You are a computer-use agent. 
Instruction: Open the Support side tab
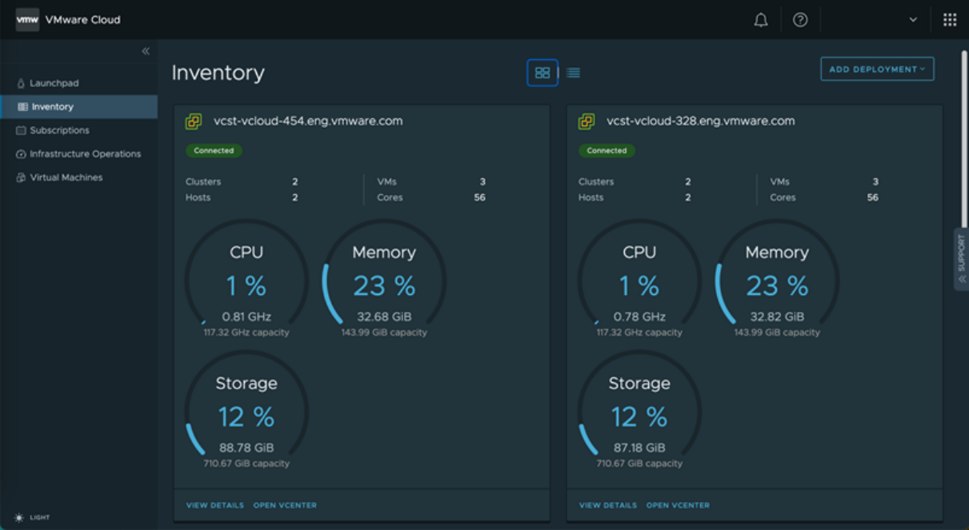961,259
